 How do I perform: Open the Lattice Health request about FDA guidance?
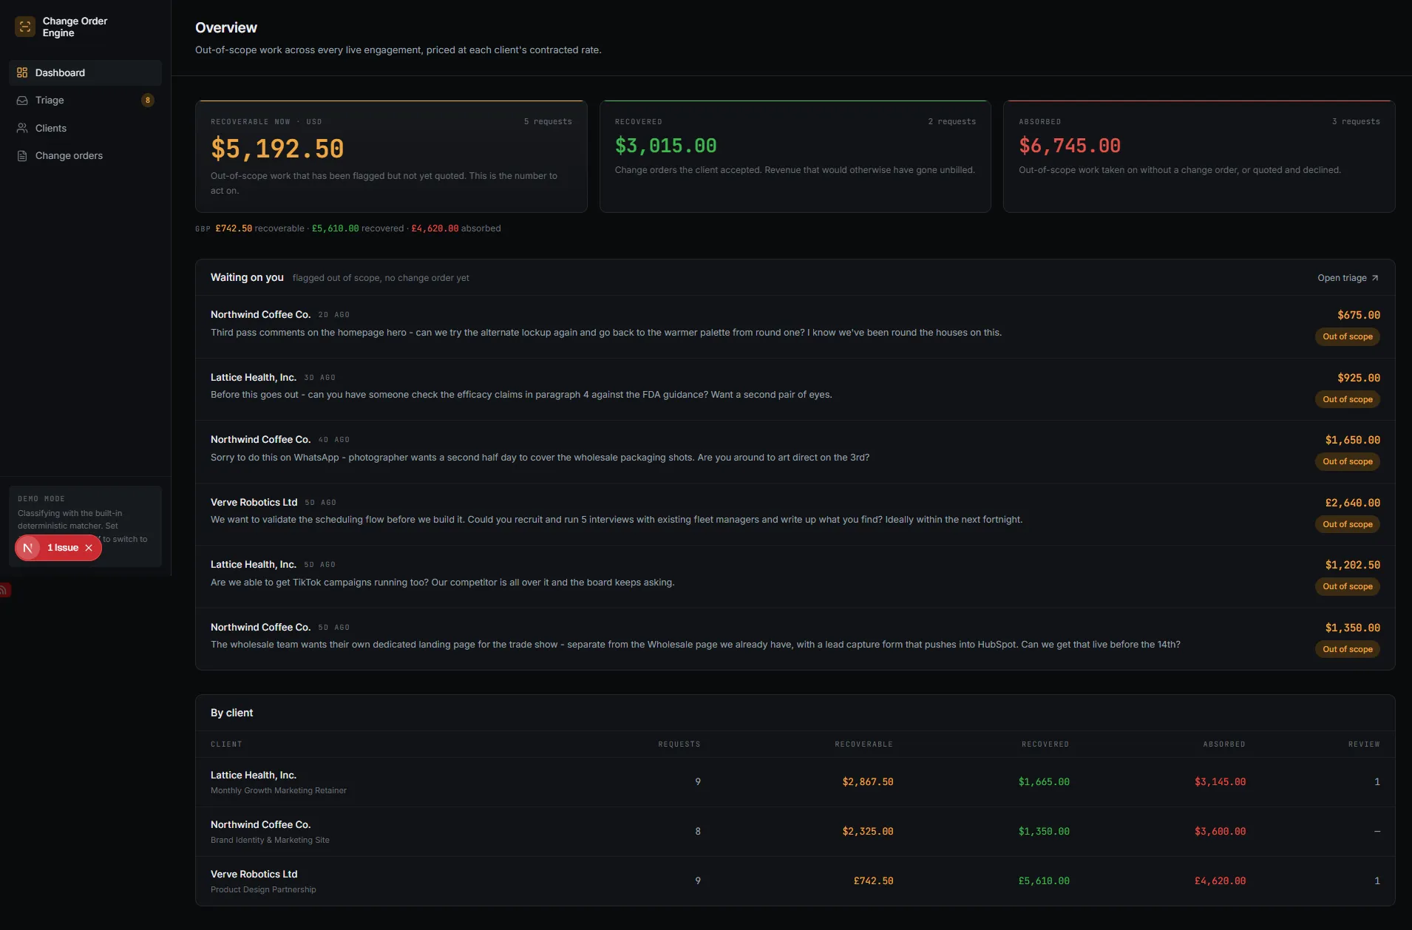[795, 390]
